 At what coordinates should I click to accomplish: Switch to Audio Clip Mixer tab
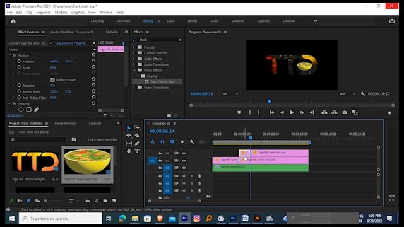click(73, 32)
